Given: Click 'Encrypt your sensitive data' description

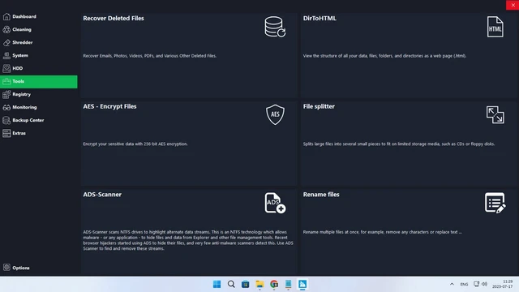Looking at the screenshot, I should 135,144.
